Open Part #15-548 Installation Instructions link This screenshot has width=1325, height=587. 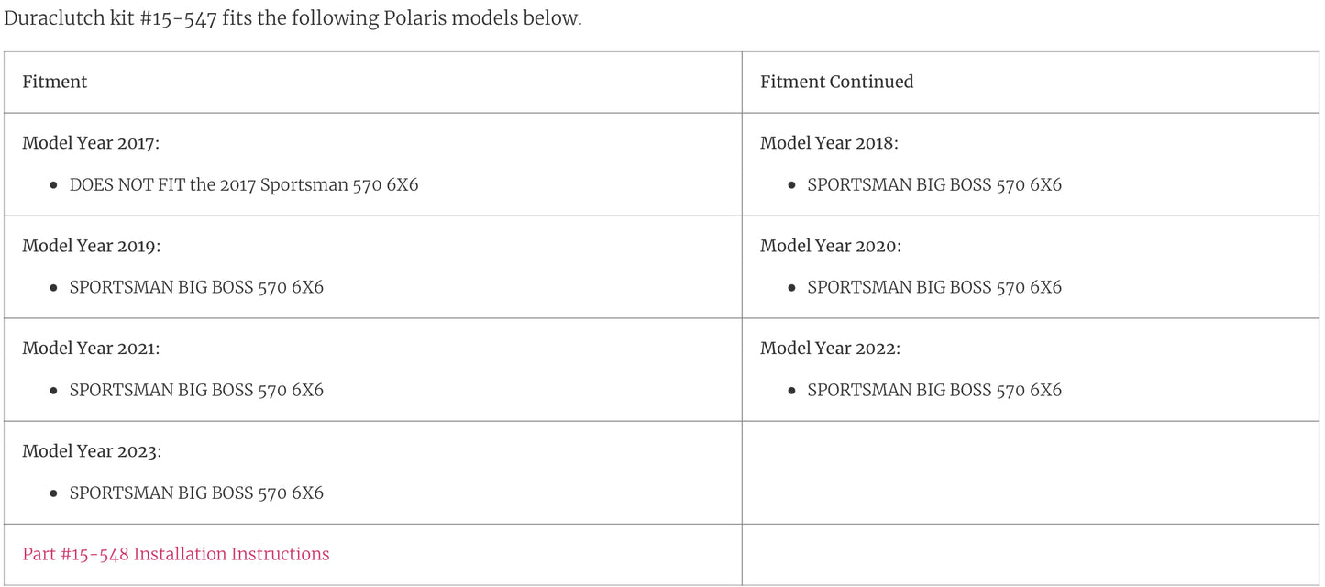176,554
